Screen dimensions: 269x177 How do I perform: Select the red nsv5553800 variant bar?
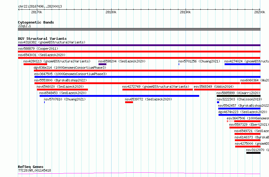click(137, 83)
